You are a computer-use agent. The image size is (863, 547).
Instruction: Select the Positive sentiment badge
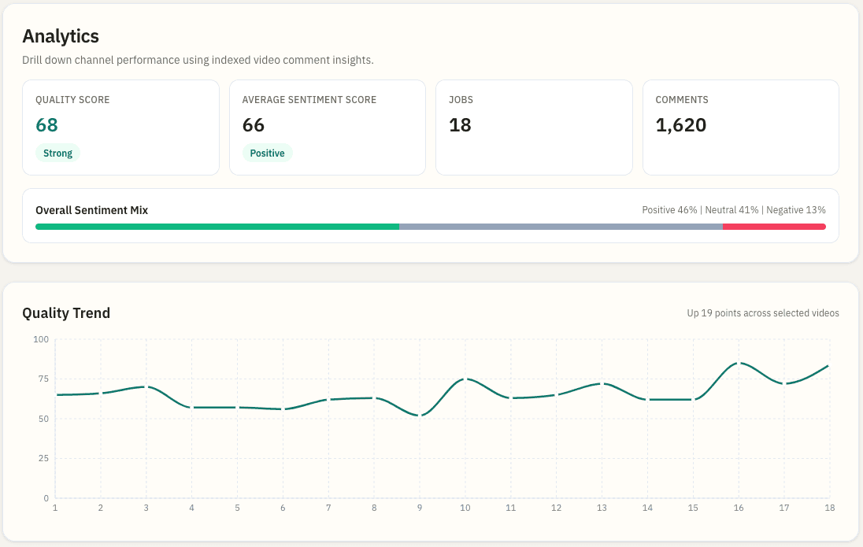pos(267,153)
